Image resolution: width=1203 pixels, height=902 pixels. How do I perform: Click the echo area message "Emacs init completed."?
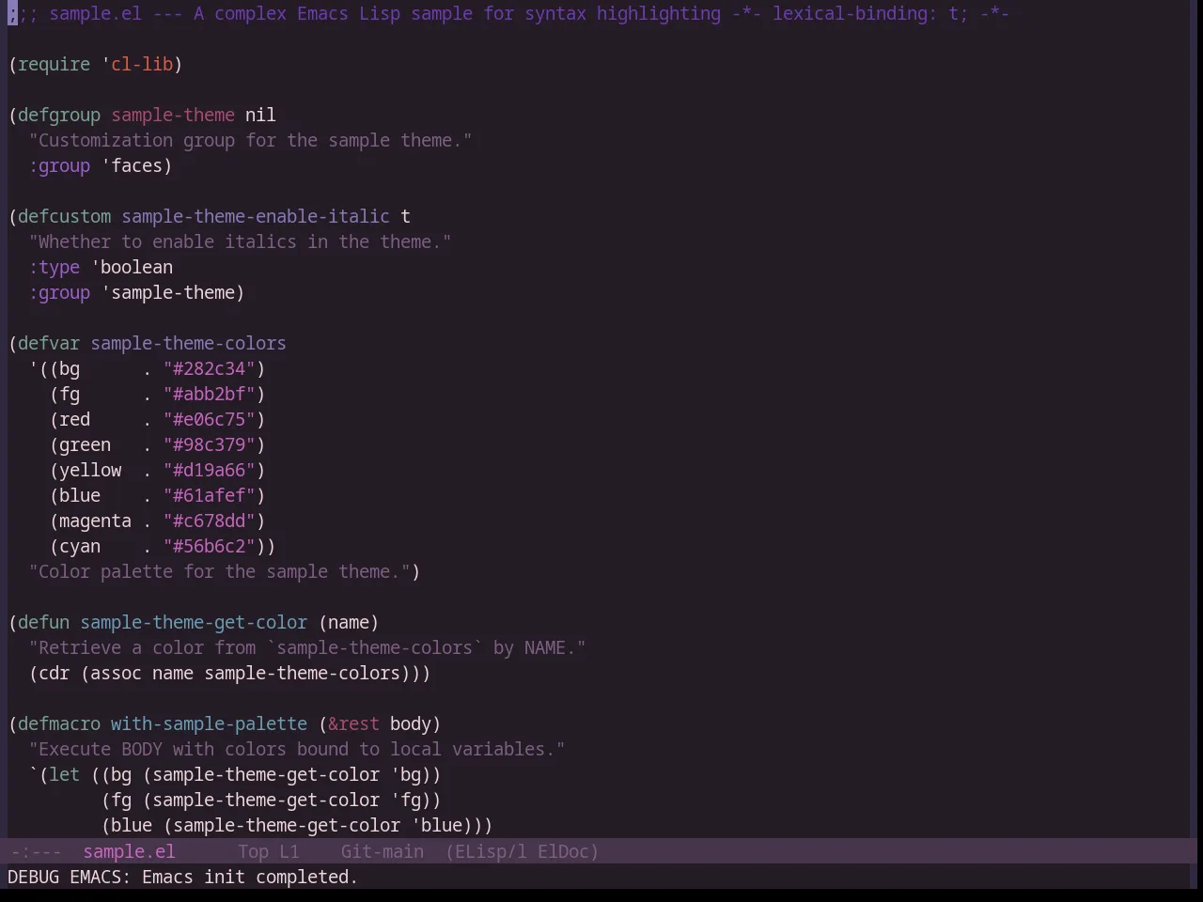pos(250,877)
